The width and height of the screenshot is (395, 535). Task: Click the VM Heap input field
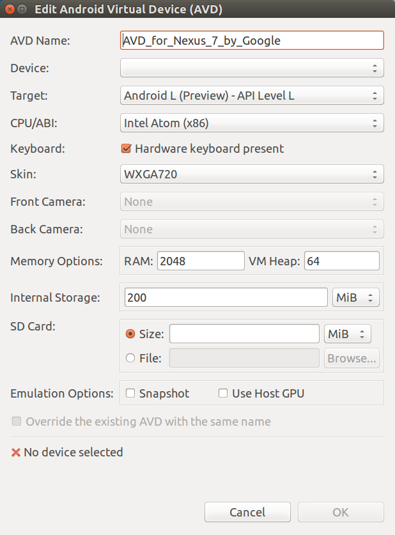coord(342,261)
